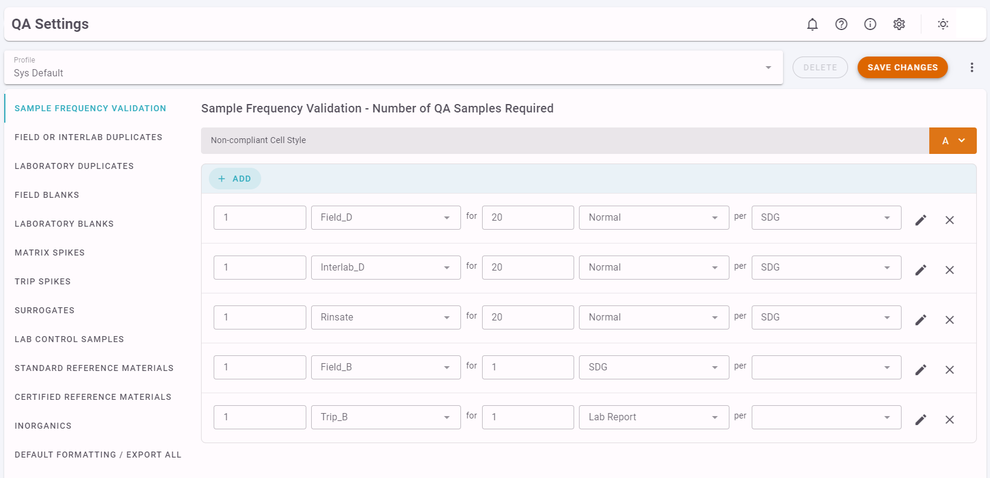
Task: Open the Non-compliant Cell Style A dropdown
Action: coord(953,141)
